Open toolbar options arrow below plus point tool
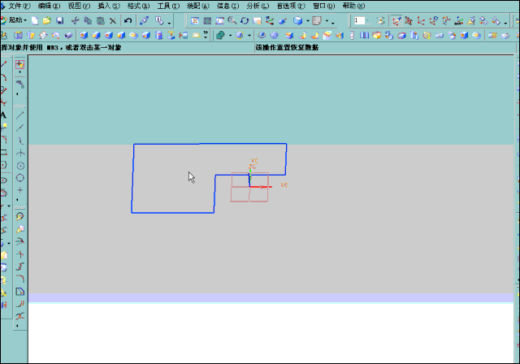 [x=17, y=200]
